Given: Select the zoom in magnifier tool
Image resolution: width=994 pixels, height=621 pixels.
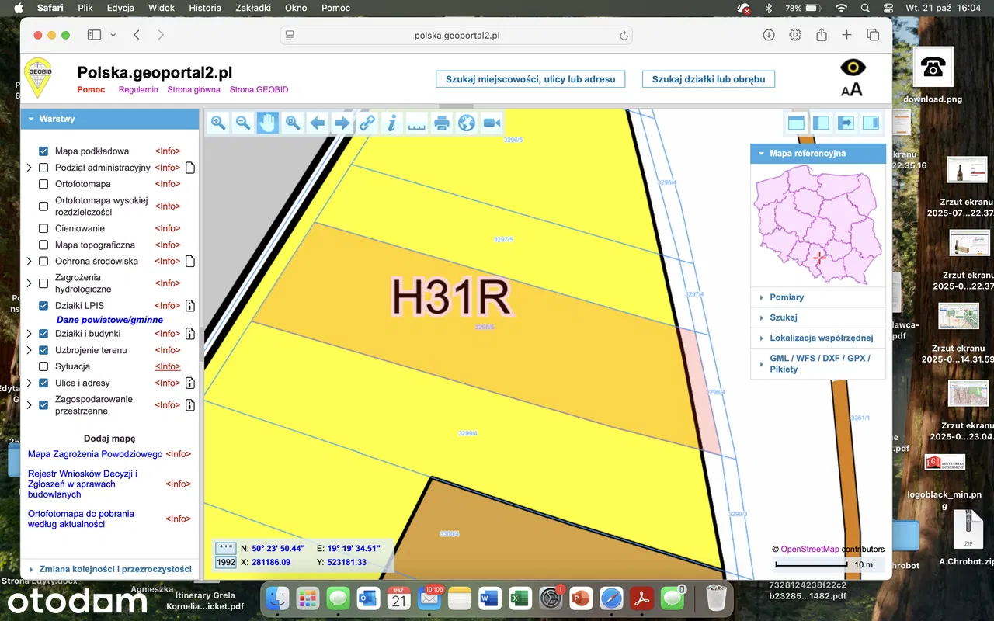Looking at the screenshot, I should 218,123.
